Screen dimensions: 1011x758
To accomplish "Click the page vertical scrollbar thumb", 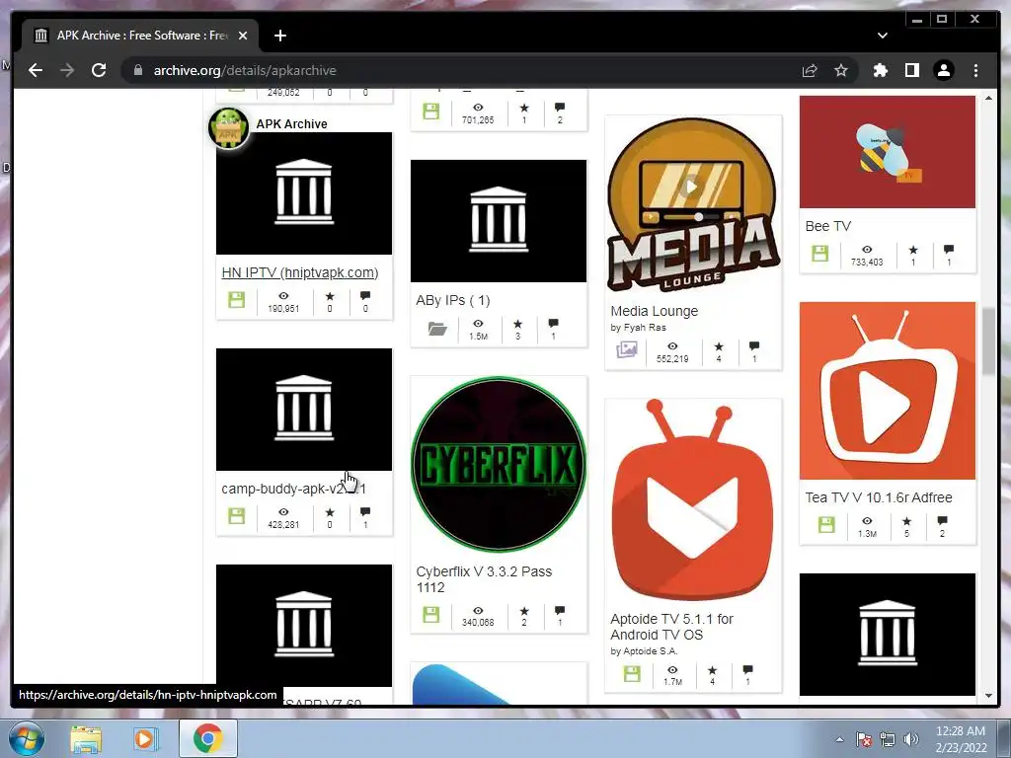I will 988,341.
